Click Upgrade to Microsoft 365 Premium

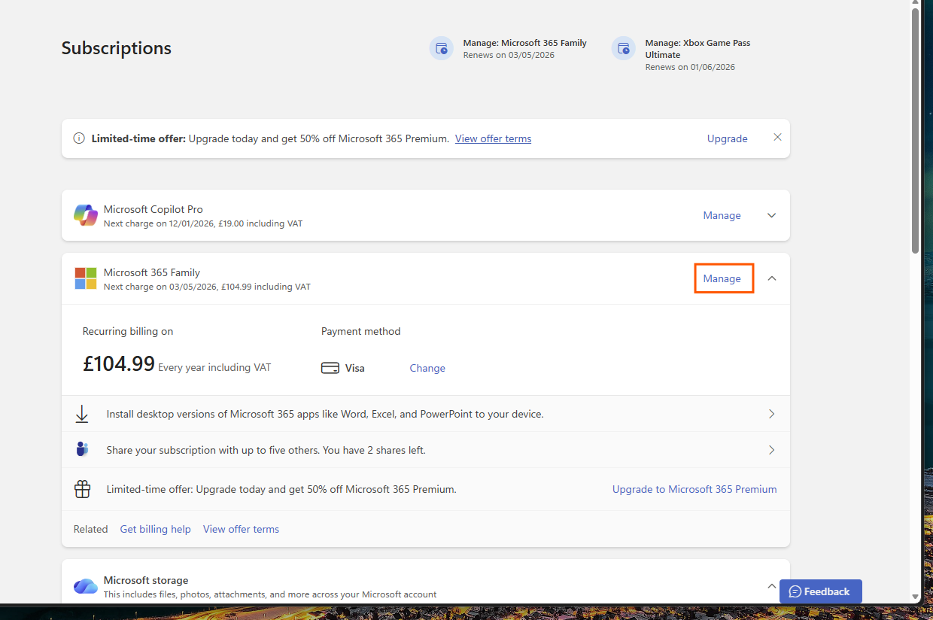click(x=694, y=489)
